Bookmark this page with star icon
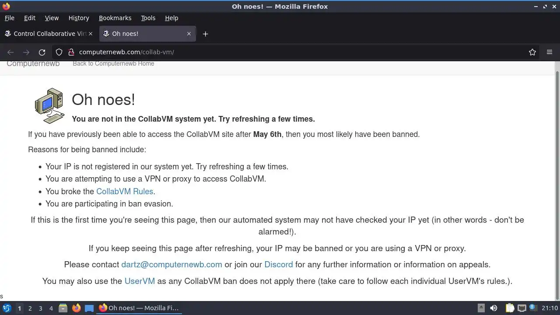The width and height of the screenshot is (560, 315). [x=532, y=52]
